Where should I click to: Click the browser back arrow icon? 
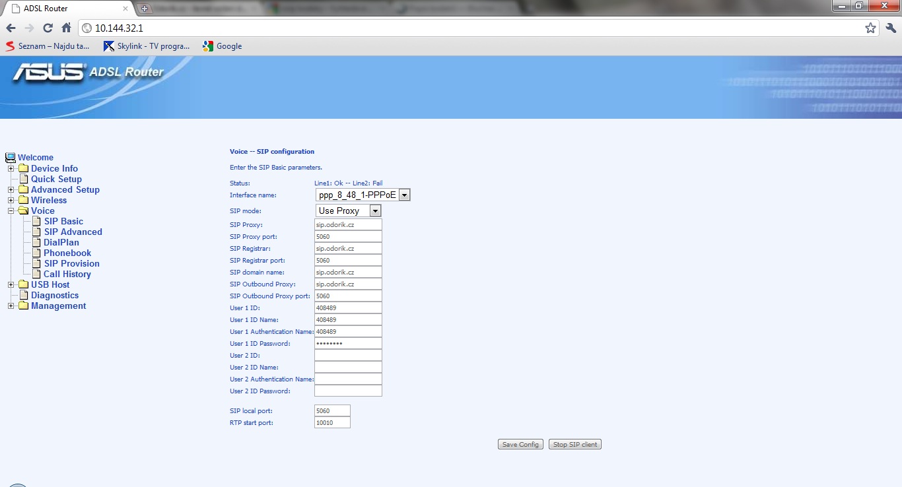point(11,28)
